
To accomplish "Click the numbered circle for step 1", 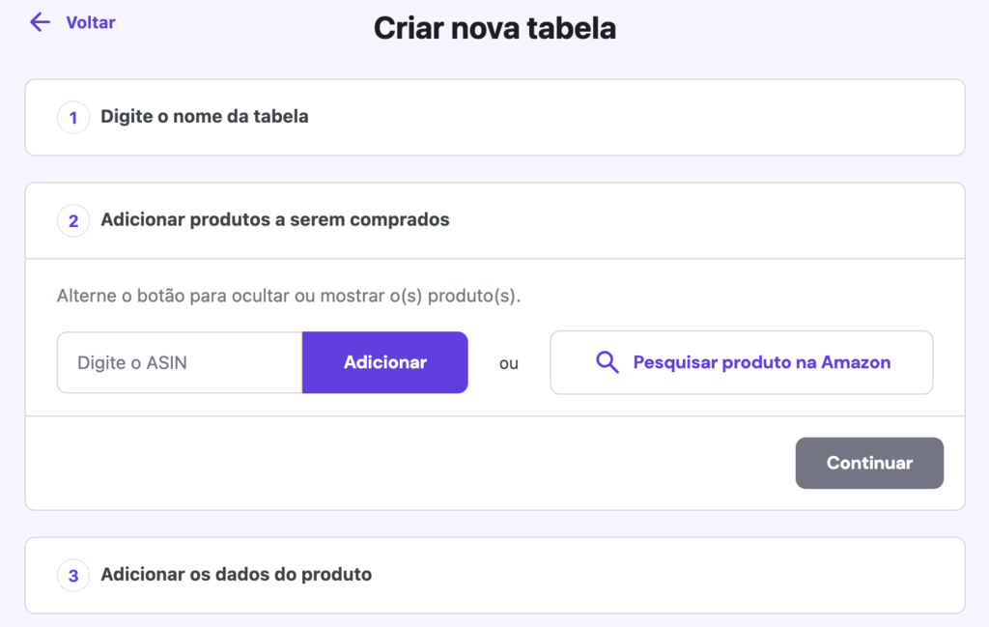I will [73, 116].
